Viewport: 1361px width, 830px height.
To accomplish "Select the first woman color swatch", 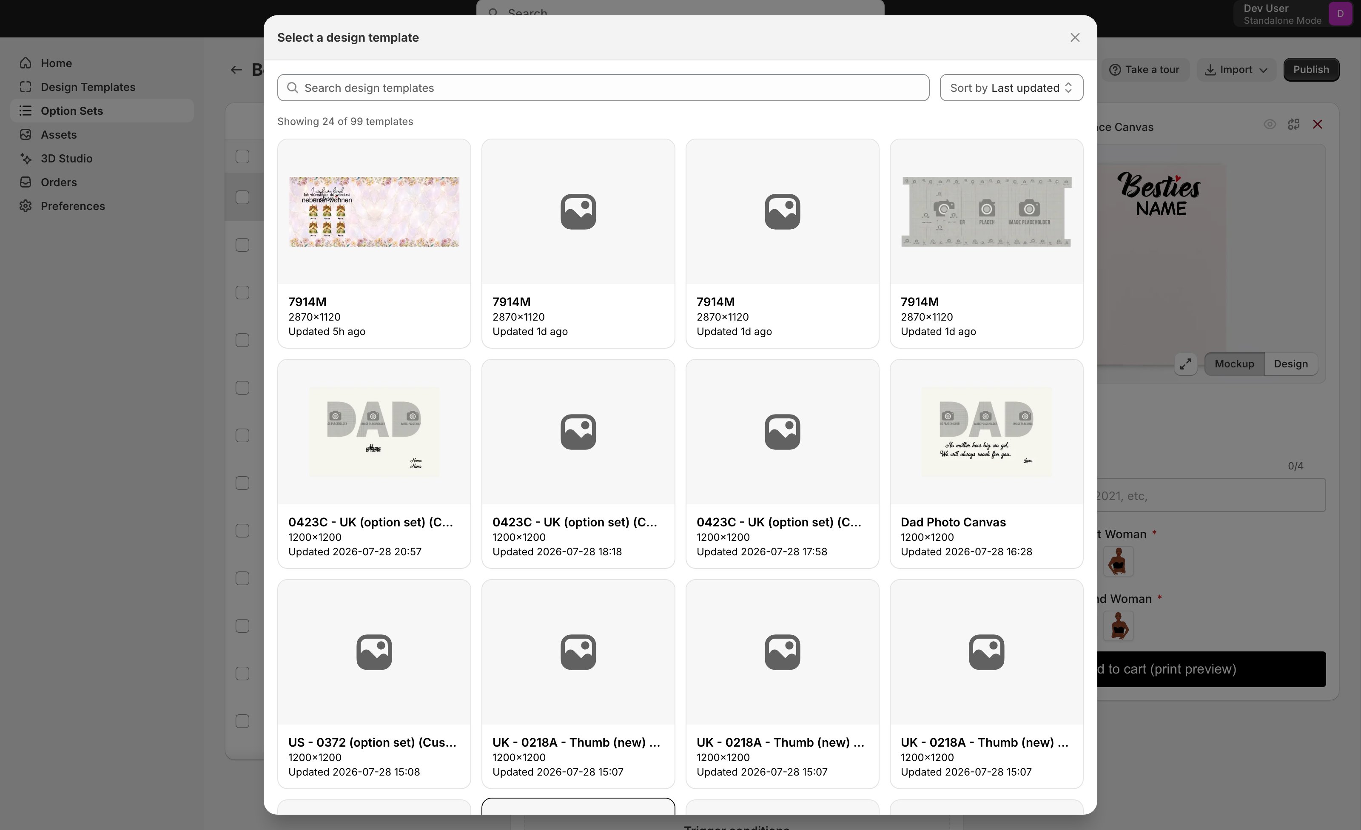I will [x=1118, y=562].
